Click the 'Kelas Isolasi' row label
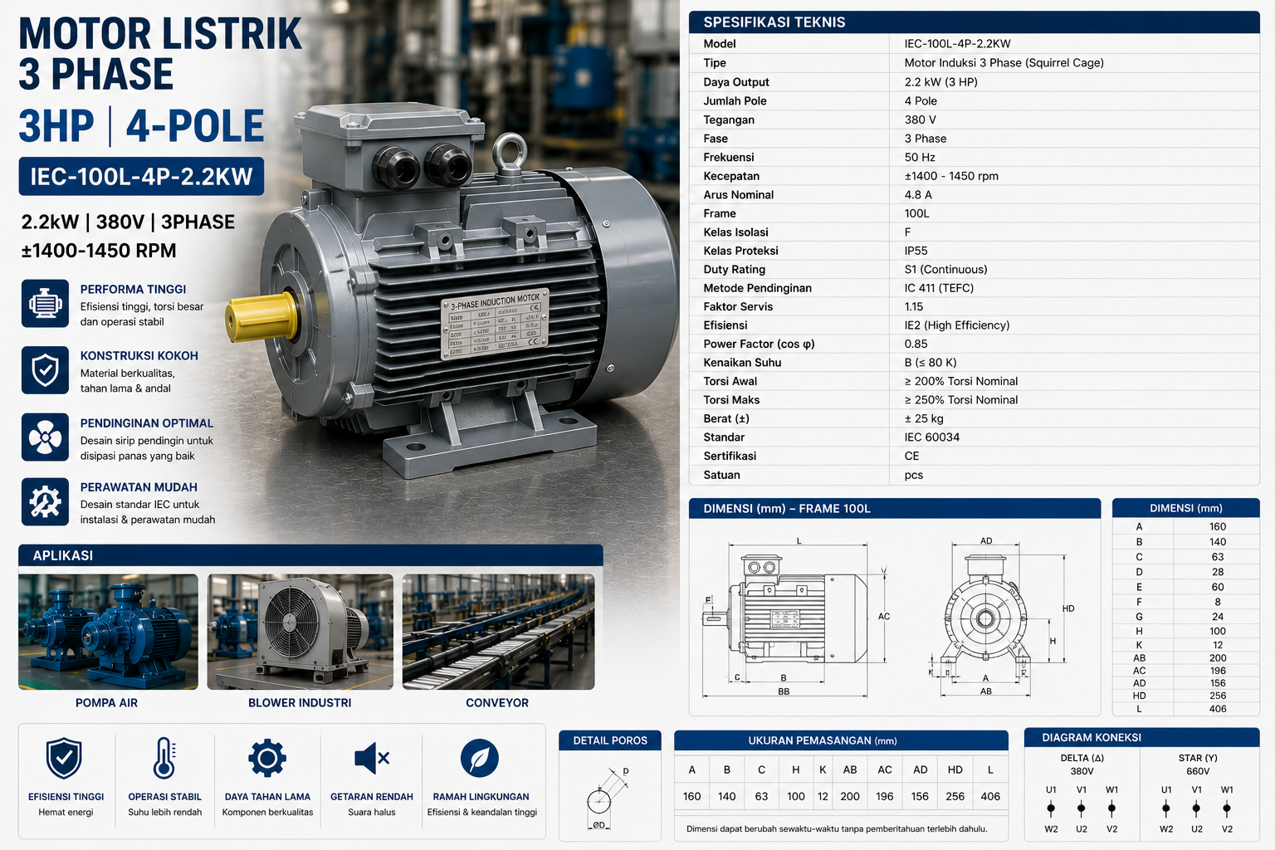Screen dimensions: 1275x850 tap(735, 232)
